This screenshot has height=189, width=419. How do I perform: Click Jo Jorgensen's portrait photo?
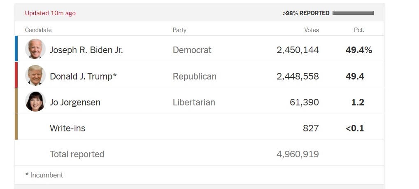[35, 101]
